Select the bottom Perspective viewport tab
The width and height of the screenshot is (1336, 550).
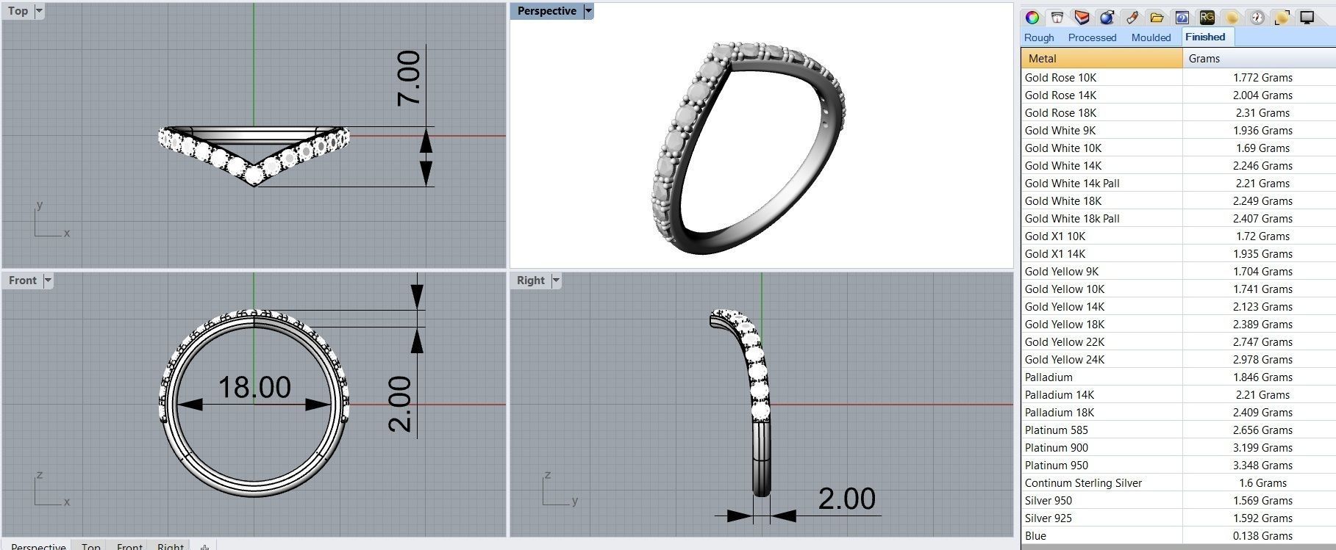38,546
